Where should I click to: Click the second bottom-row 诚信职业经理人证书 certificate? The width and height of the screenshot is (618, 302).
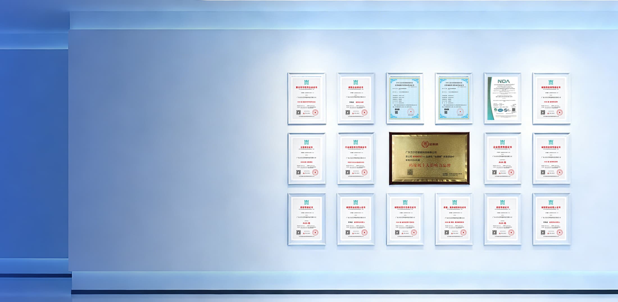click(x=356, y=219)
